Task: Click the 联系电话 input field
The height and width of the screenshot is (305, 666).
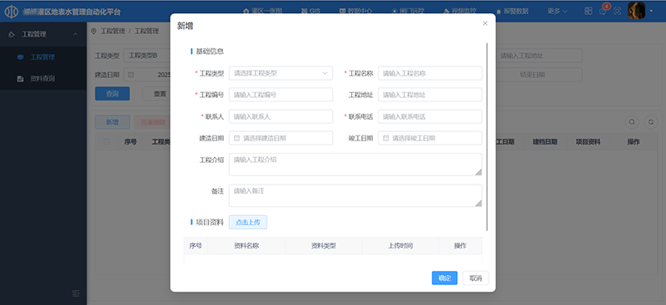Action: click(430, 116)
